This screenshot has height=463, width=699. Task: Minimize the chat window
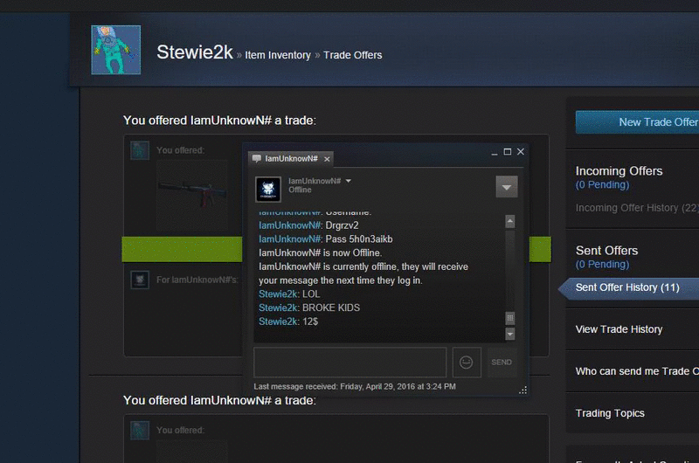(495, 152)
